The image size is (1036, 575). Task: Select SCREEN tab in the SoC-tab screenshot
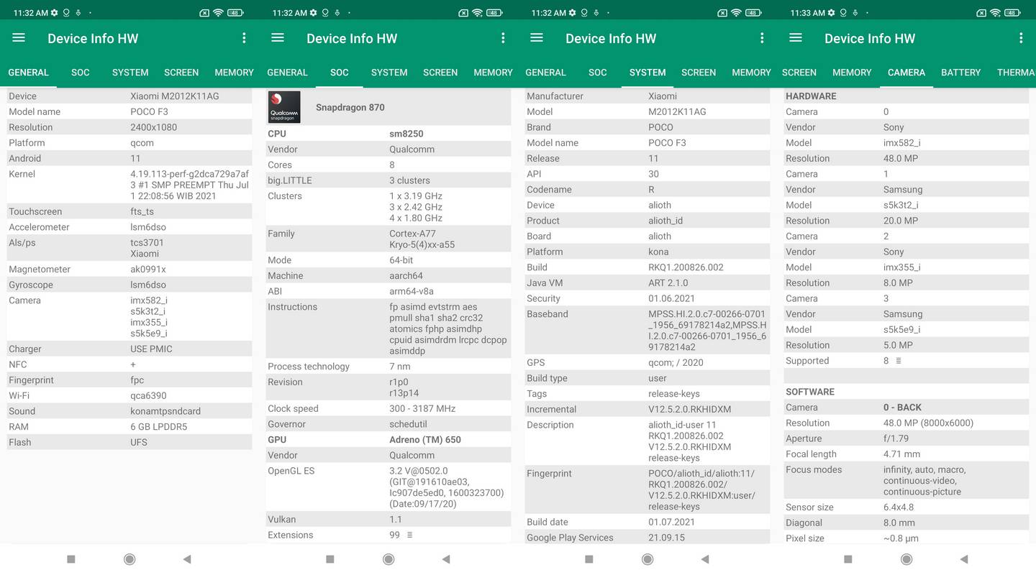440,73
